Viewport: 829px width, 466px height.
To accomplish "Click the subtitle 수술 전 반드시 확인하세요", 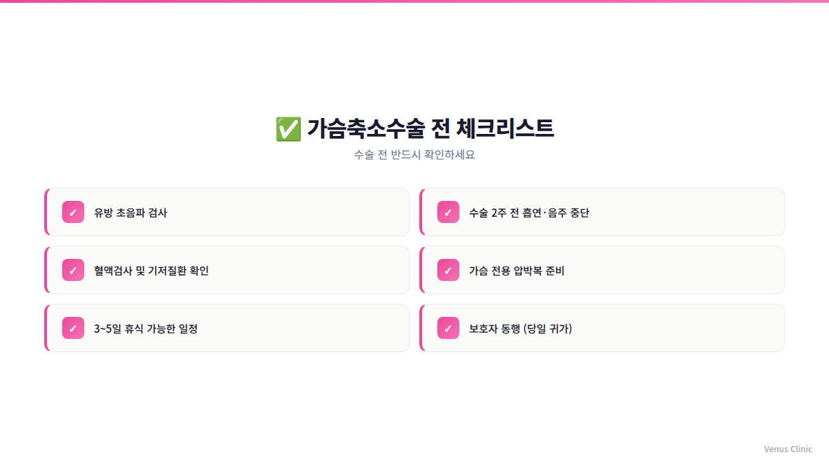I will pyautogui.click(x=414, y=155).
